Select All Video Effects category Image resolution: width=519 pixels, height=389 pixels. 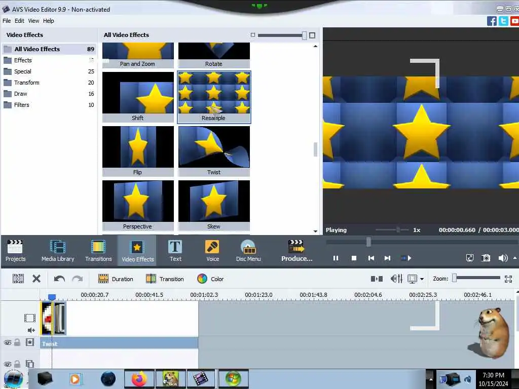[49, 49]
